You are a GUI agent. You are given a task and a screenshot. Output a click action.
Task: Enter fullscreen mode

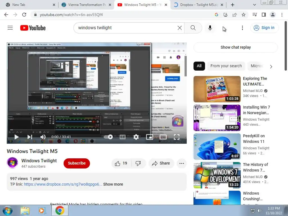coord(177,137)
